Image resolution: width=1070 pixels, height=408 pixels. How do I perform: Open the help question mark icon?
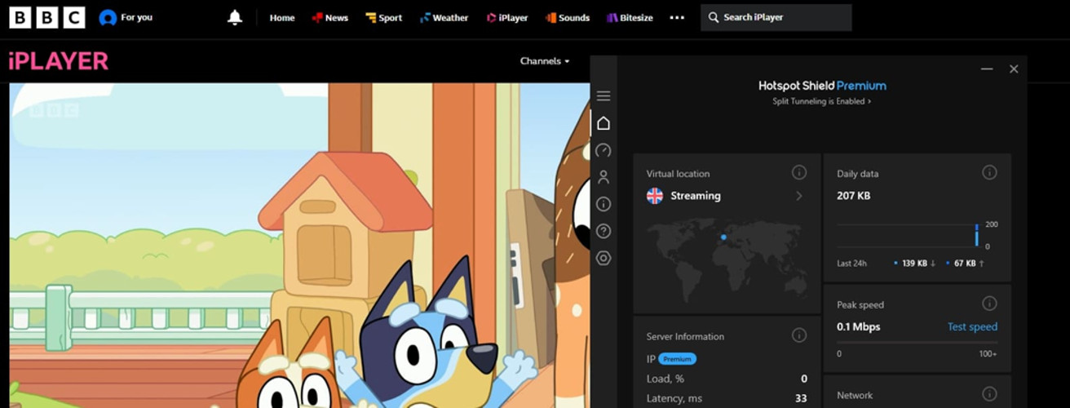[604, 231]
